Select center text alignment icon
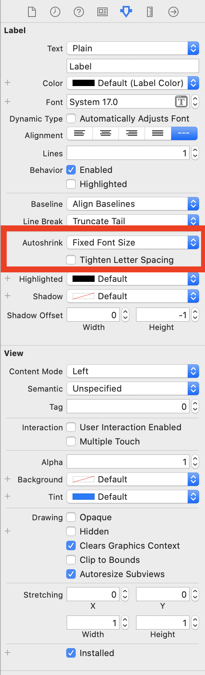The width and height of the screenshot is (205, 675). coord(106,133)
